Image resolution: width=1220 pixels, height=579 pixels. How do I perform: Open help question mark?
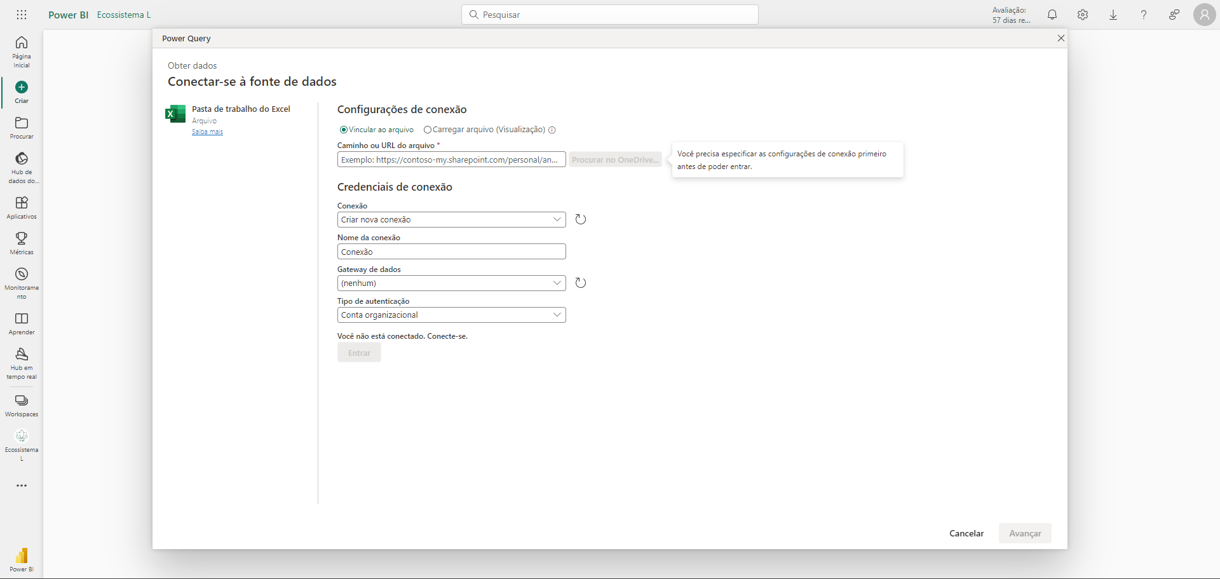pyautogui.click(x=1144, y=15)
